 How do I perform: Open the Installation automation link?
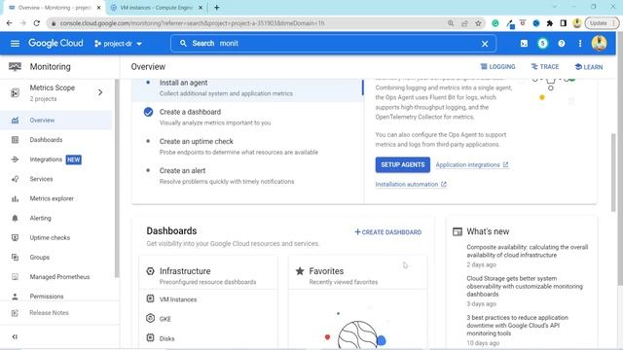[411, 184]
